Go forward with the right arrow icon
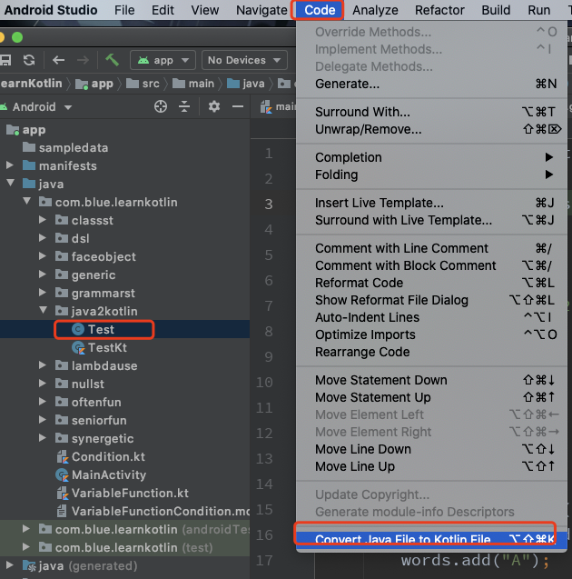Screen dimensions: 572x579 pos(83,60)
